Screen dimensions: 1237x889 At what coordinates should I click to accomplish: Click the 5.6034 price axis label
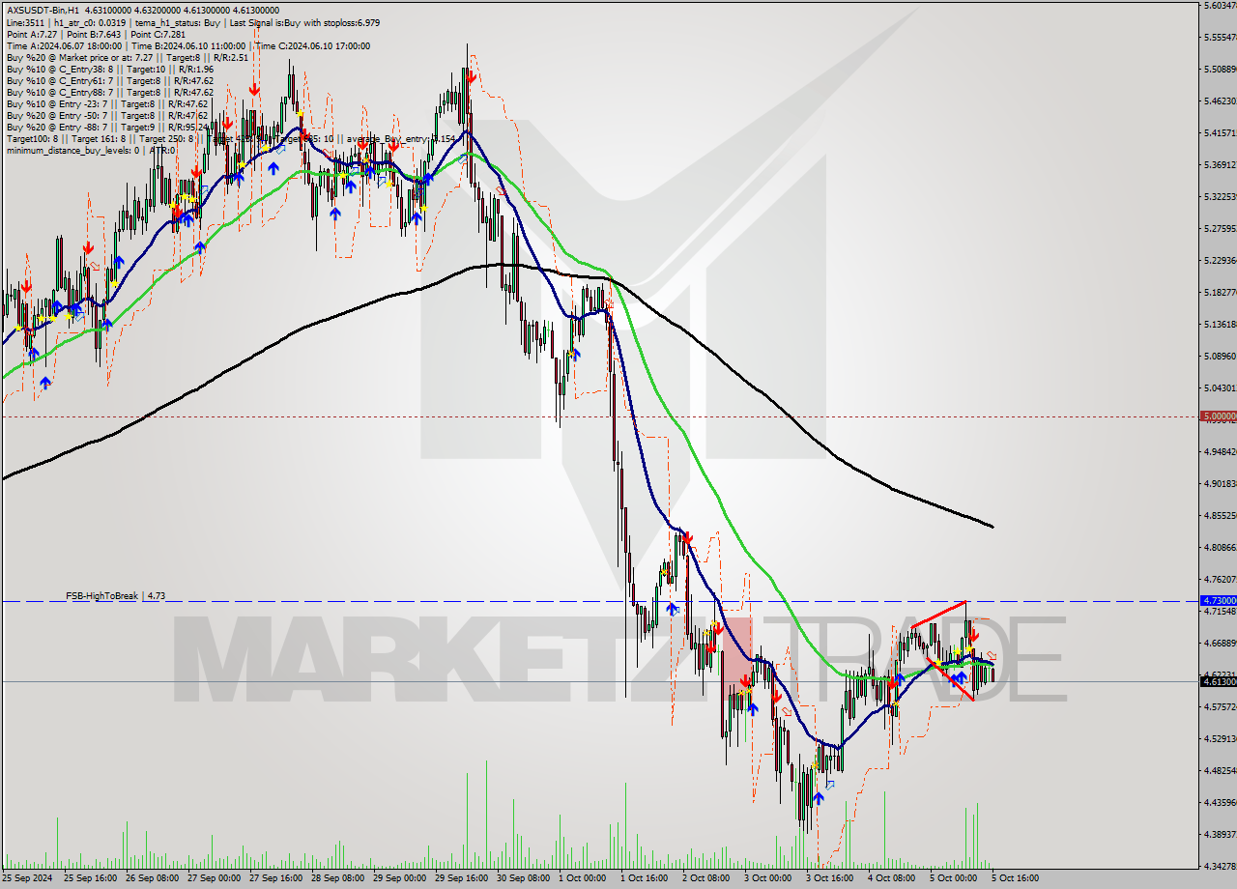click(x=1219, y=6)
